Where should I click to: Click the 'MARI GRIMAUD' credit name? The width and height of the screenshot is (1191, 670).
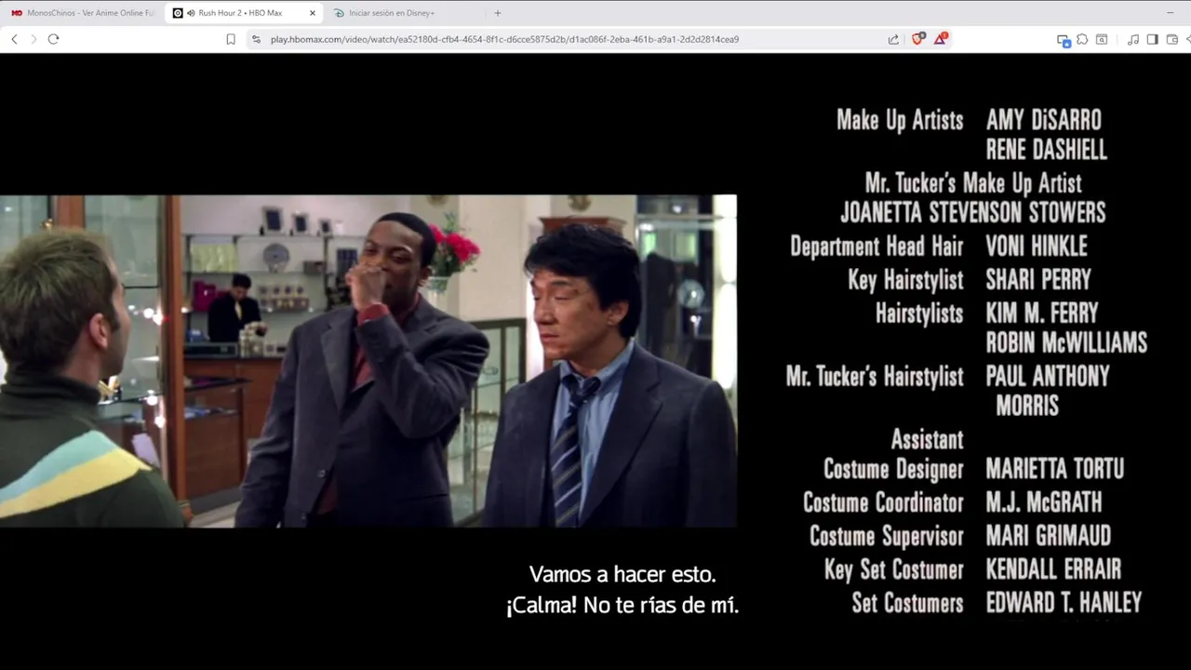(x=1049, y=536)
